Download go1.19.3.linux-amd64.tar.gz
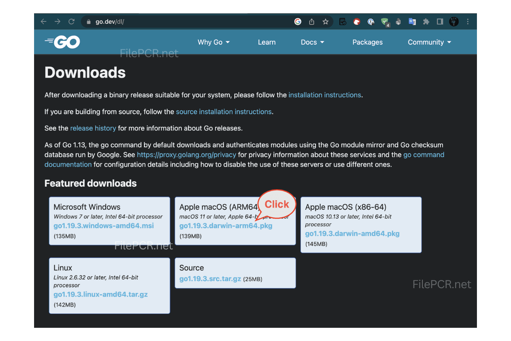The image size is (511, 341). [100, 295]
